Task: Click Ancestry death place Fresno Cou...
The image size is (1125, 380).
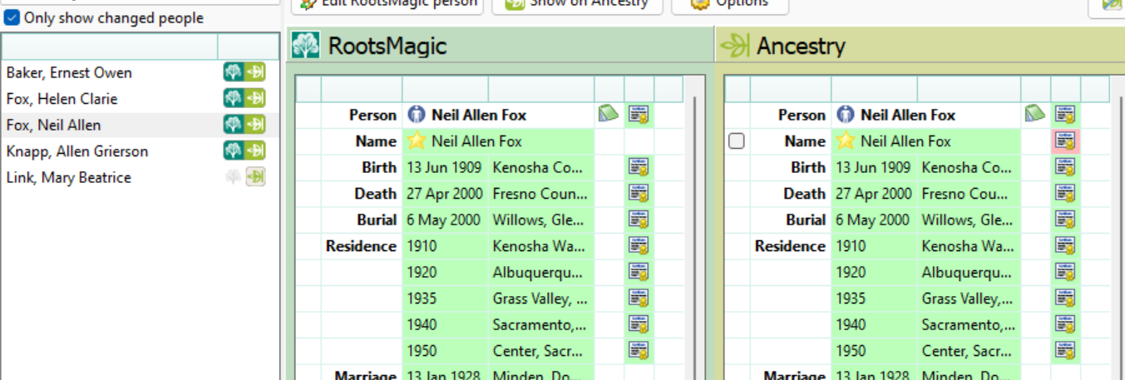Action: tap(968, 194)
